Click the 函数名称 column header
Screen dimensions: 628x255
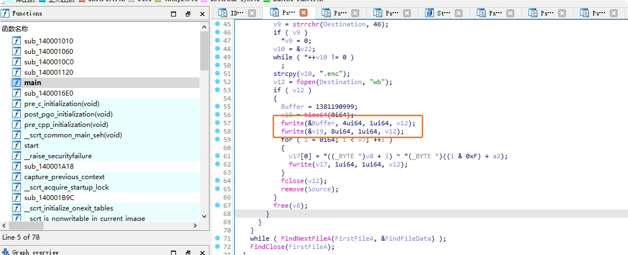[x=15, y=29]
